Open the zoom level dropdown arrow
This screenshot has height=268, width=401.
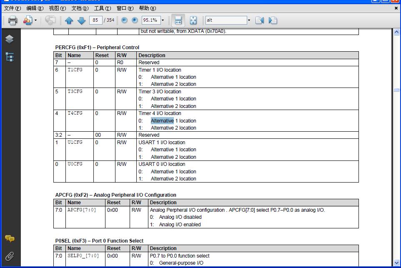click(x=163, y=20)
